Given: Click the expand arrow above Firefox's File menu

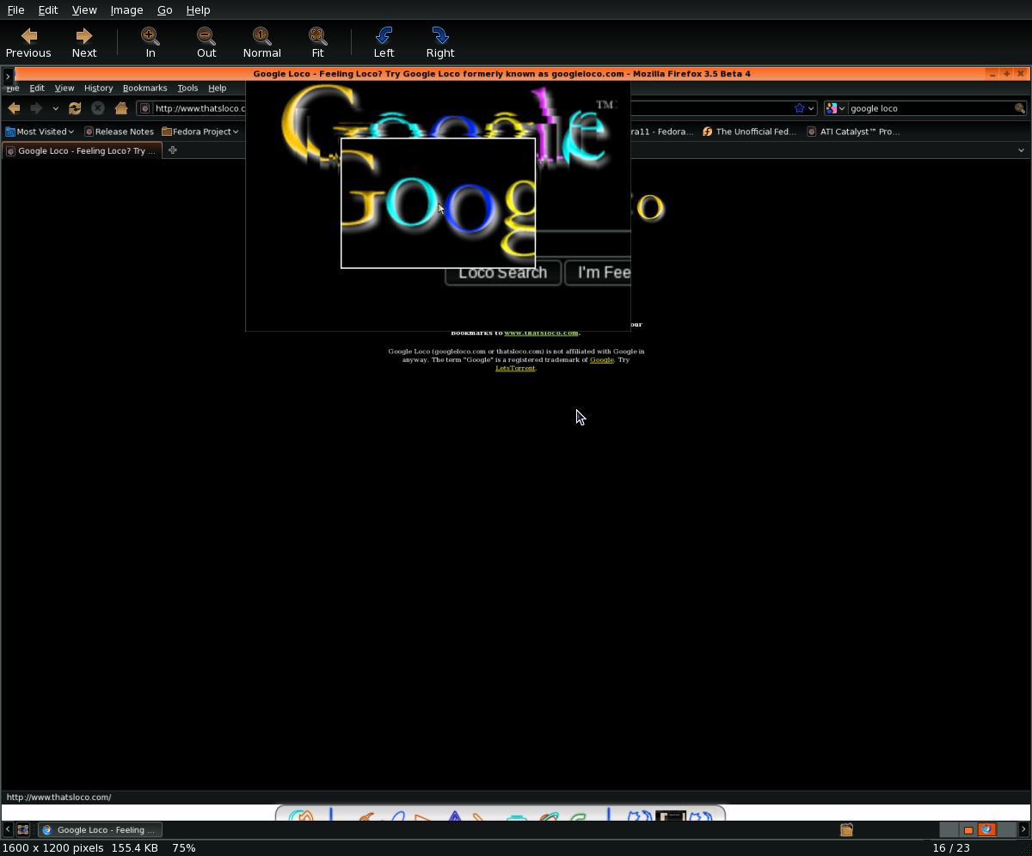Looking at the screenshot, I should (x=8, y=76).
